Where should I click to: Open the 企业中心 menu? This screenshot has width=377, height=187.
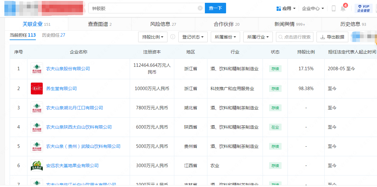point(313,8)
